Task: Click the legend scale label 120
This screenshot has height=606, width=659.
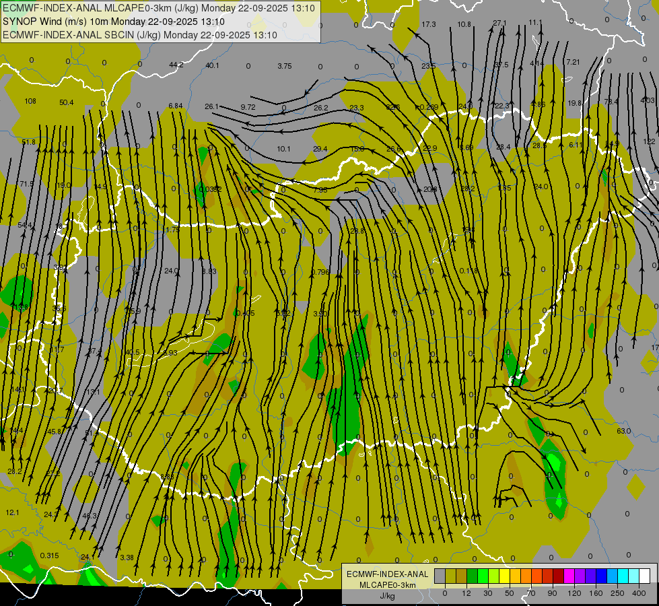Action: coord(575,593)
